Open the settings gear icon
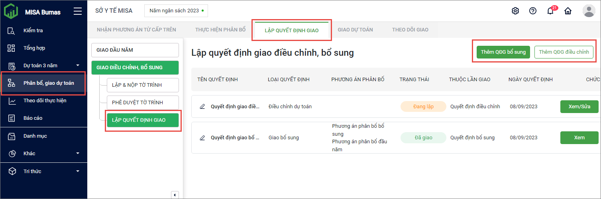This screenshot has height=199, width=601. [515, 11]
